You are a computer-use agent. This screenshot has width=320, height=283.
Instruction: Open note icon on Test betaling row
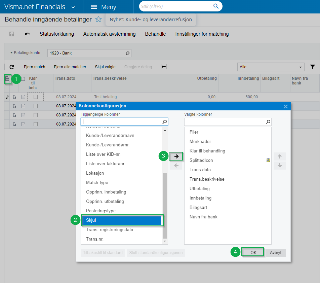pos(23,97)
